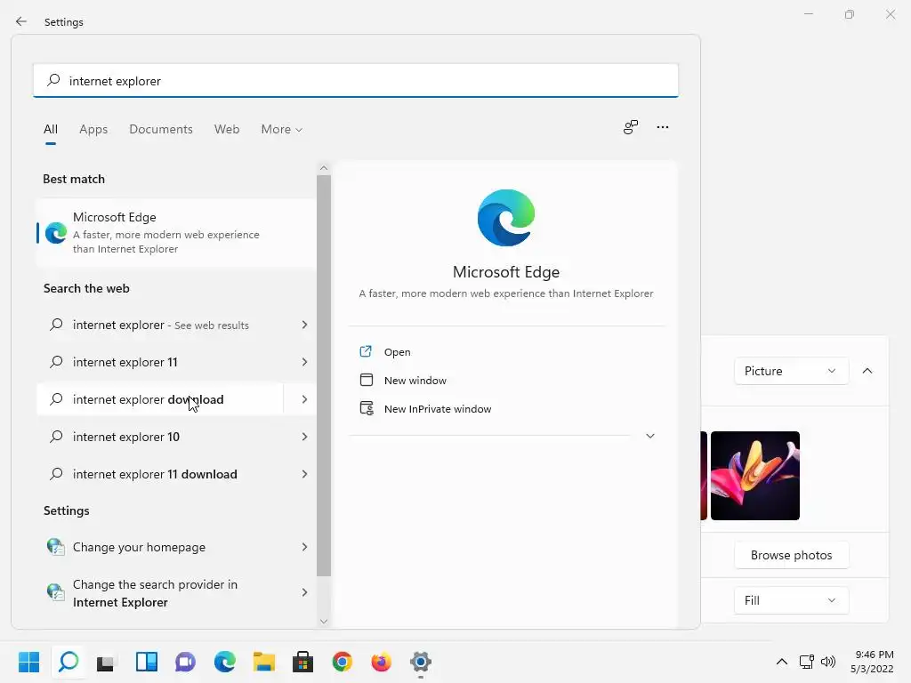Click the results list scrollbar thumb
This screenshot has width=911, height=683.
pyautogui.click(x=324, y=375)
